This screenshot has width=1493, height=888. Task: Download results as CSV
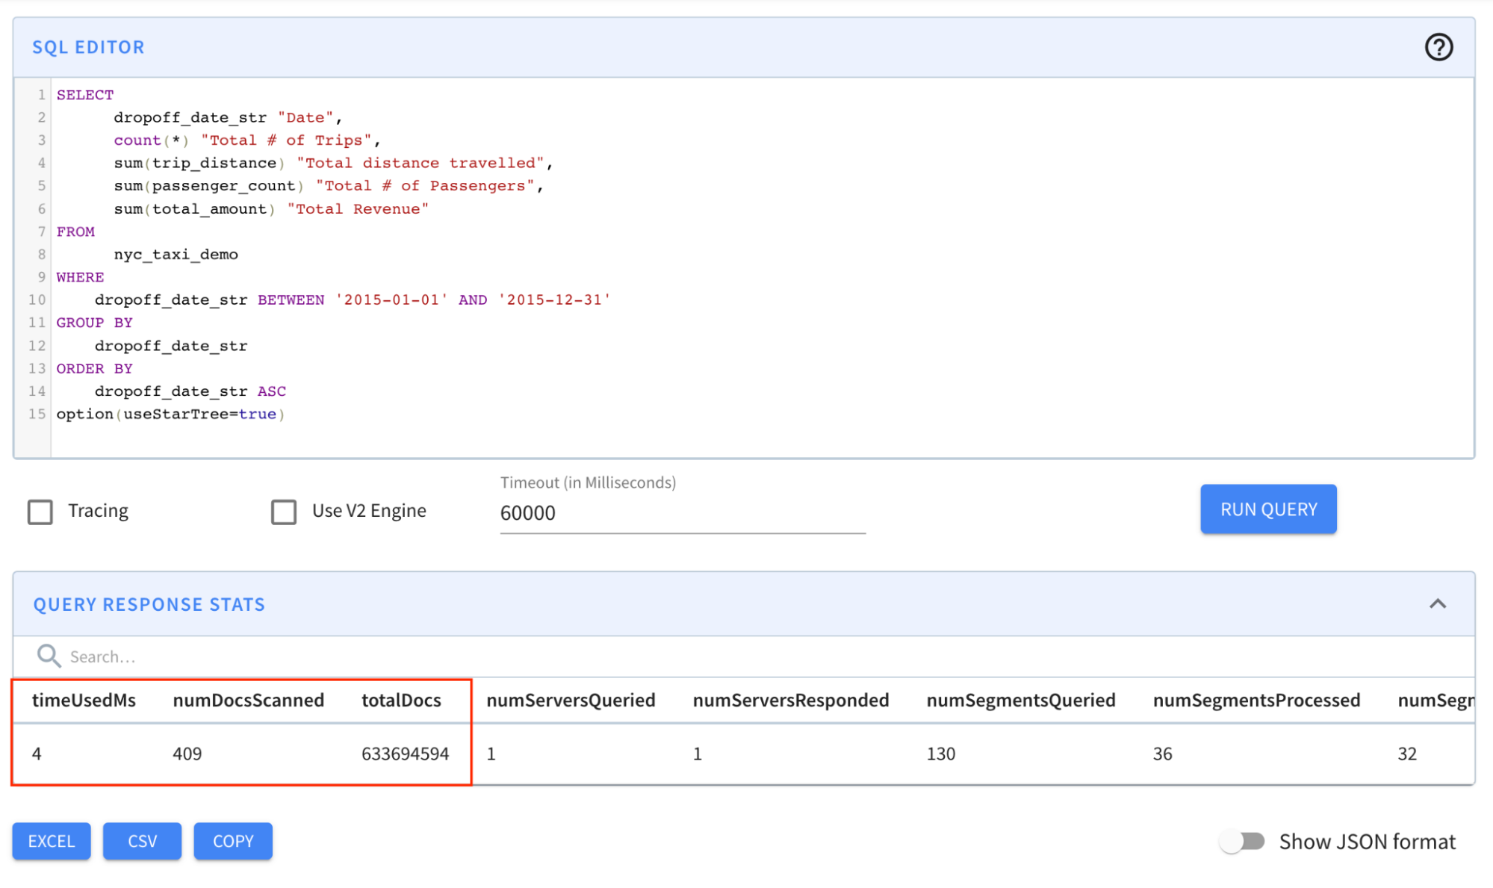142,841
